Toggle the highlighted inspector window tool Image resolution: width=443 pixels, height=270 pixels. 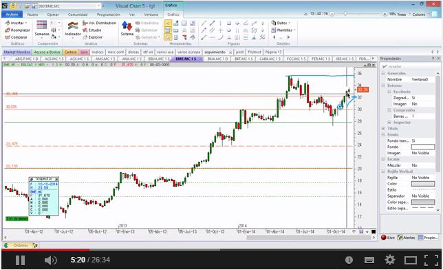point(168,30)
